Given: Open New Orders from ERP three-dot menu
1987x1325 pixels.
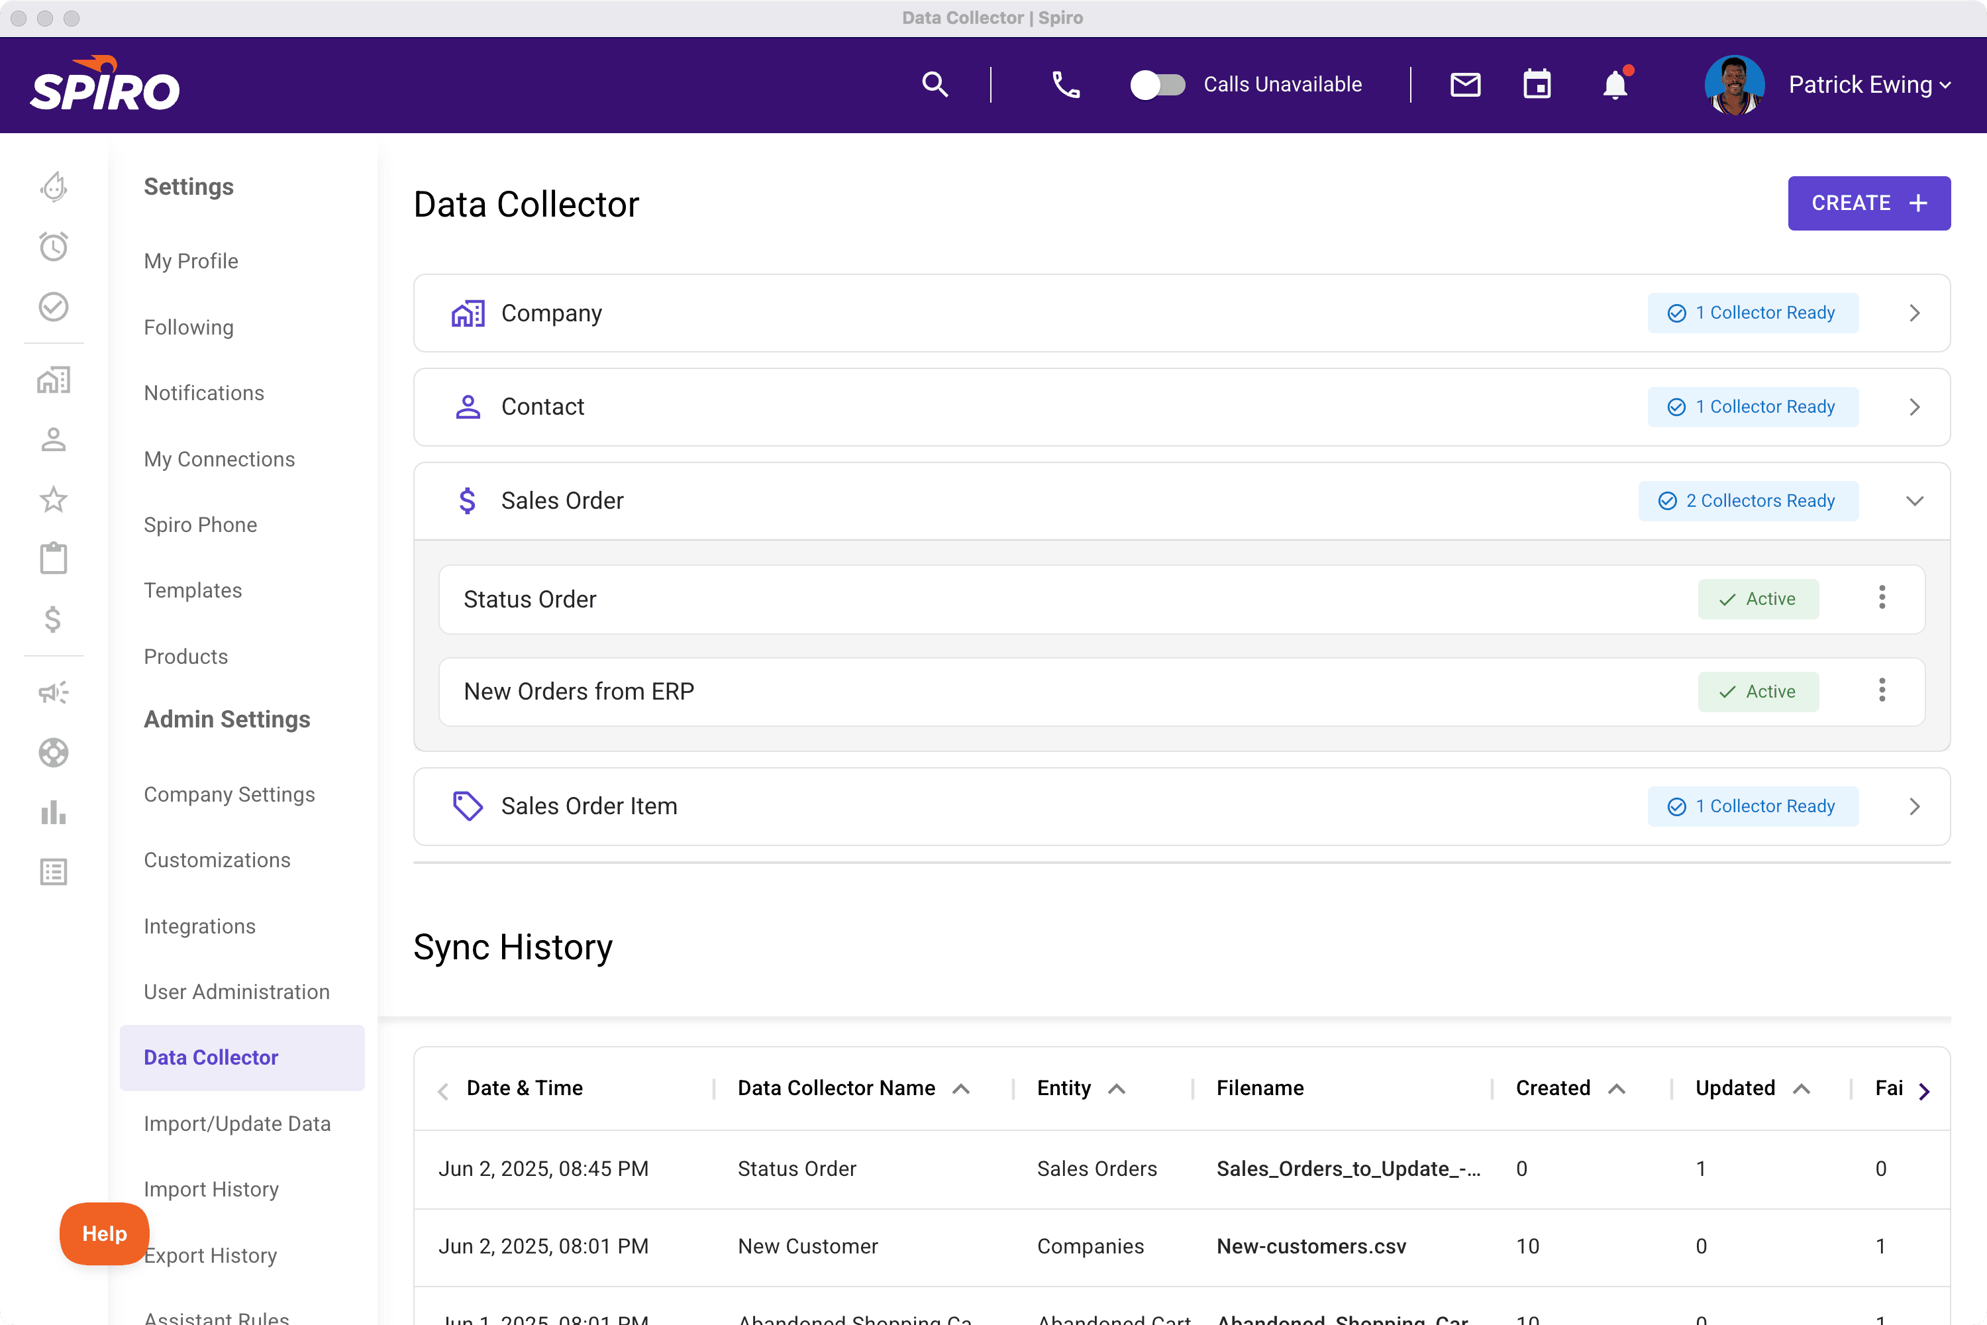Looking at the screenshot, I should coord(1882,691).
